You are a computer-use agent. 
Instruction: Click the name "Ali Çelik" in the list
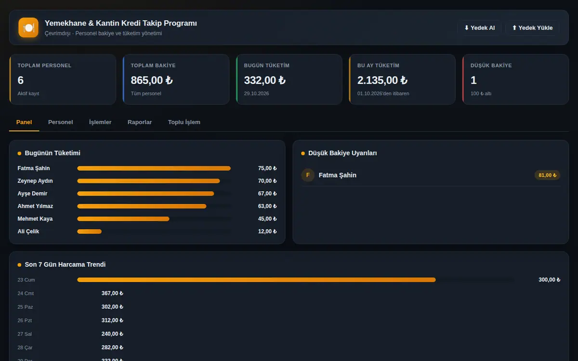click(x=28, y=232)
